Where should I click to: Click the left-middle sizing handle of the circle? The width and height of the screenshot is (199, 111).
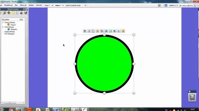click(75, 64)
